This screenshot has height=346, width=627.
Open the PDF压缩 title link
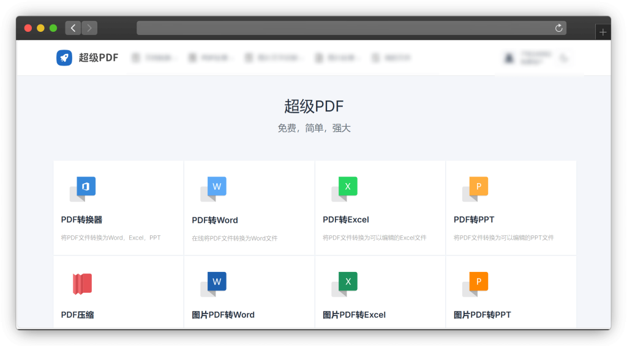78,315
